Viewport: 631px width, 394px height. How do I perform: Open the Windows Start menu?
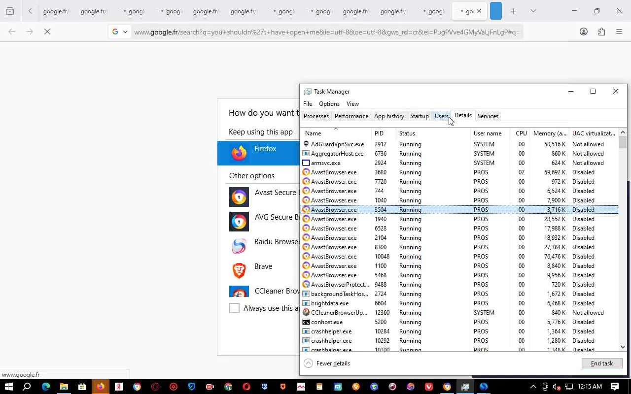[8, 387]
